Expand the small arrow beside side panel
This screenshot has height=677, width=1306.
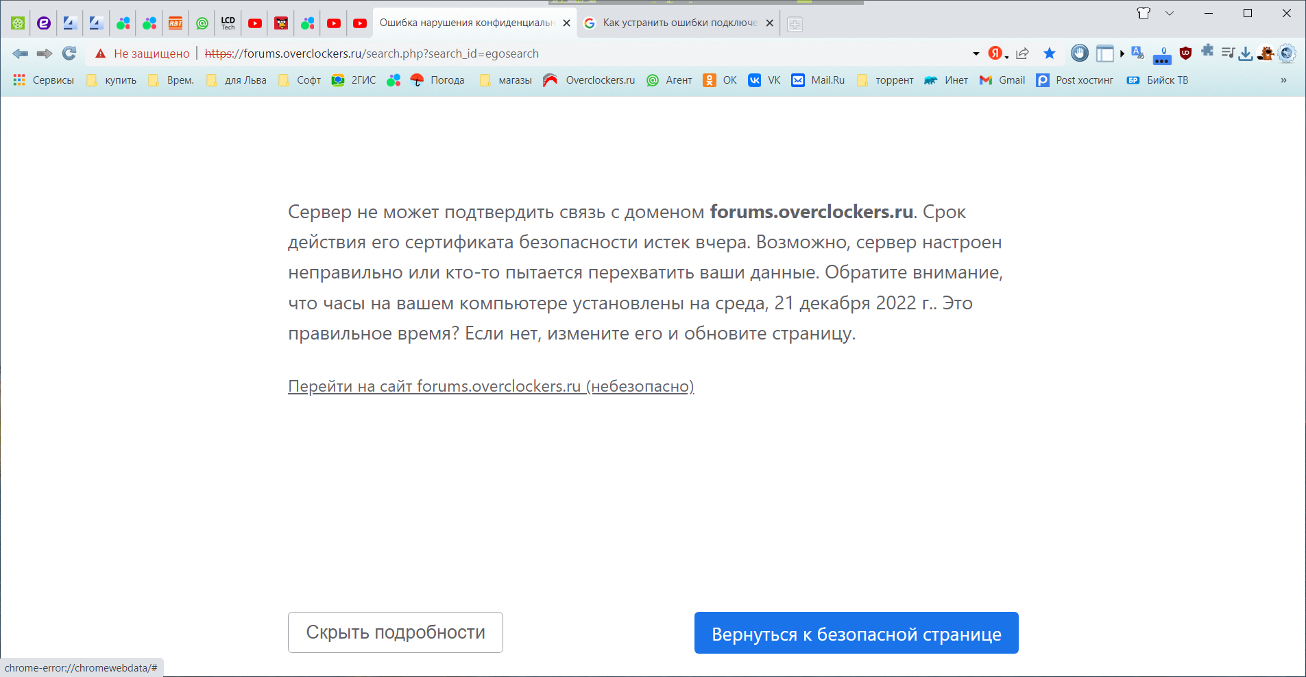pyautogui.click(x=1122, y=54)
